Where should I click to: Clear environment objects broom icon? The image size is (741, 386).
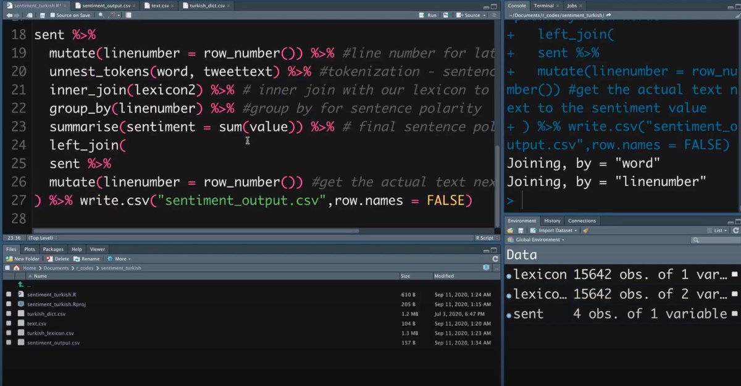click(x=585, y=230)
